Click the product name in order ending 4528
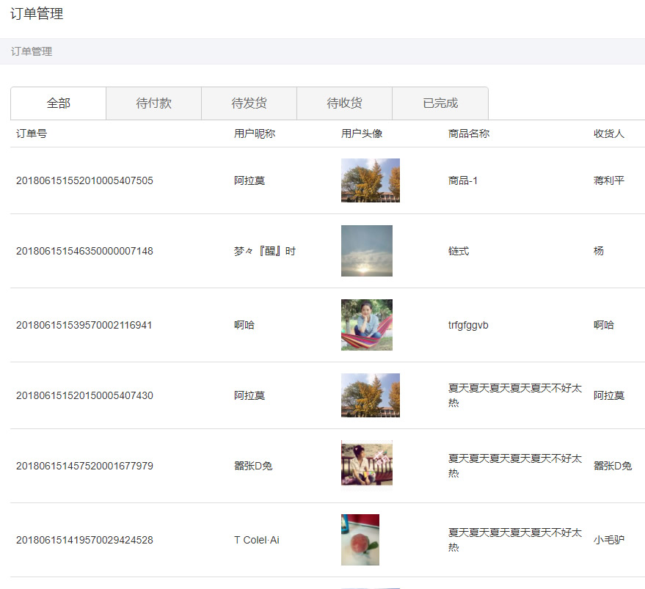The height and width of the screenshot is (589, 645). (515, 540)
